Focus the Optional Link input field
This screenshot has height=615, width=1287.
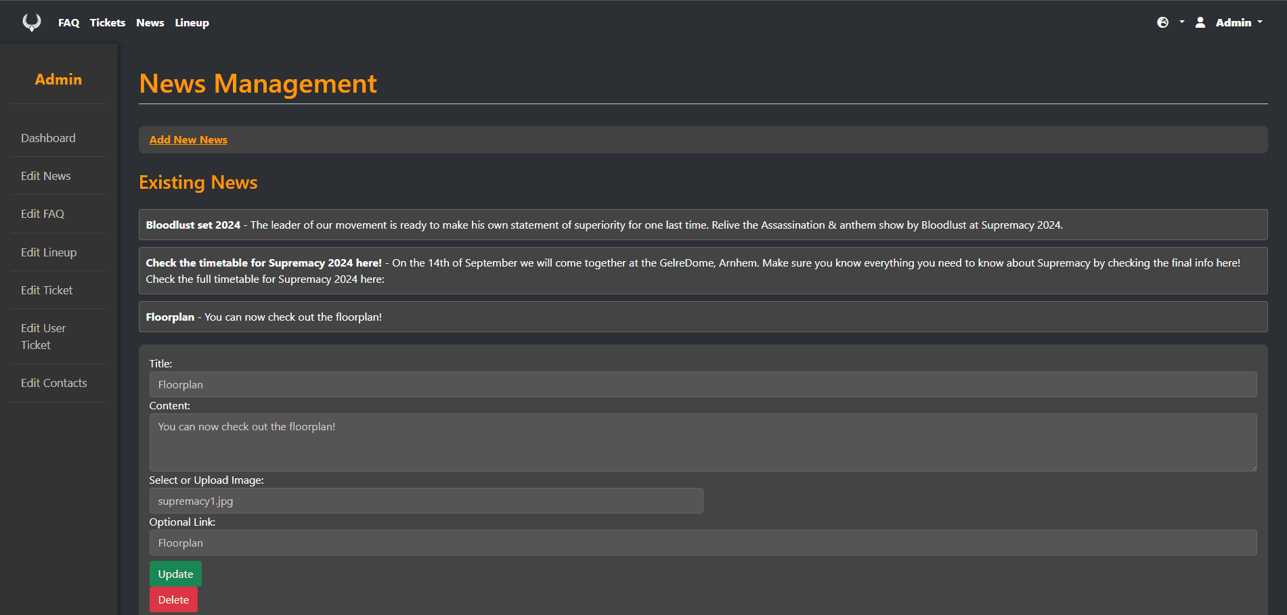703,543
